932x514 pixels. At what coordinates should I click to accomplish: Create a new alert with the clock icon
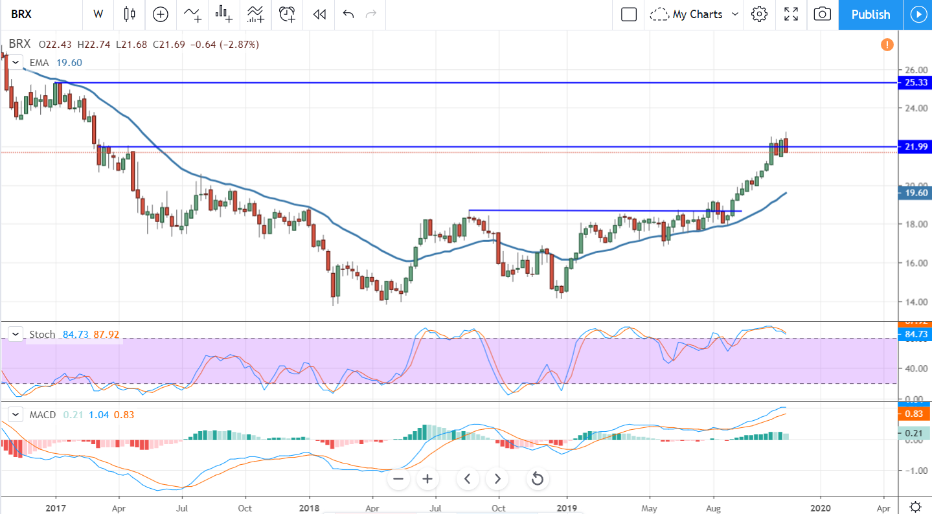click(x=286, y=14)
